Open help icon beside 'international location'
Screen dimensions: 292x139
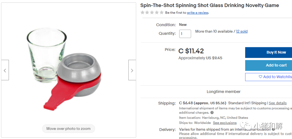pos(273,130)
